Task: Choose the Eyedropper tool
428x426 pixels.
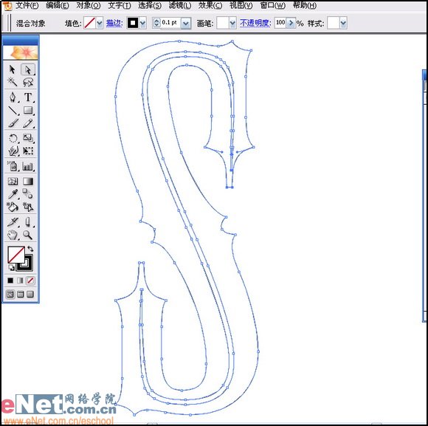Action: [x=13, y=194]
